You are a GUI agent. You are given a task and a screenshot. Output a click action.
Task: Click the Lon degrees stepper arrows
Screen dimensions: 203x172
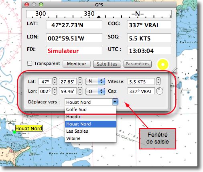click(x=55, y=91)
